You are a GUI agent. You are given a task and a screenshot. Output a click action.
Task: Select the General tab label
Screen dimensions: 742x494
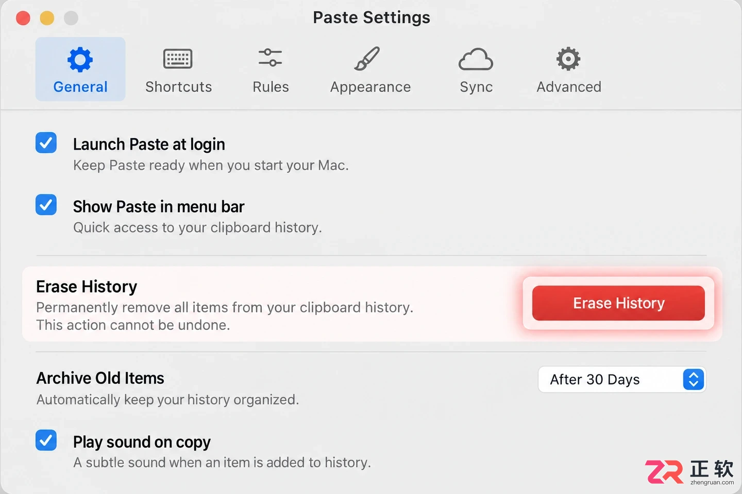[x=80, y=87]
